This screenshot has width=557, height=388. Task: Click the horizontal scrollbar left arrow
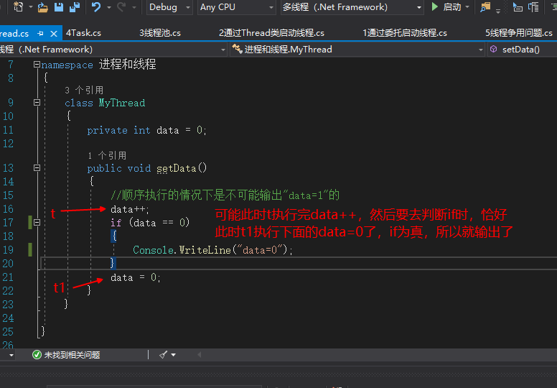(200, 355)
